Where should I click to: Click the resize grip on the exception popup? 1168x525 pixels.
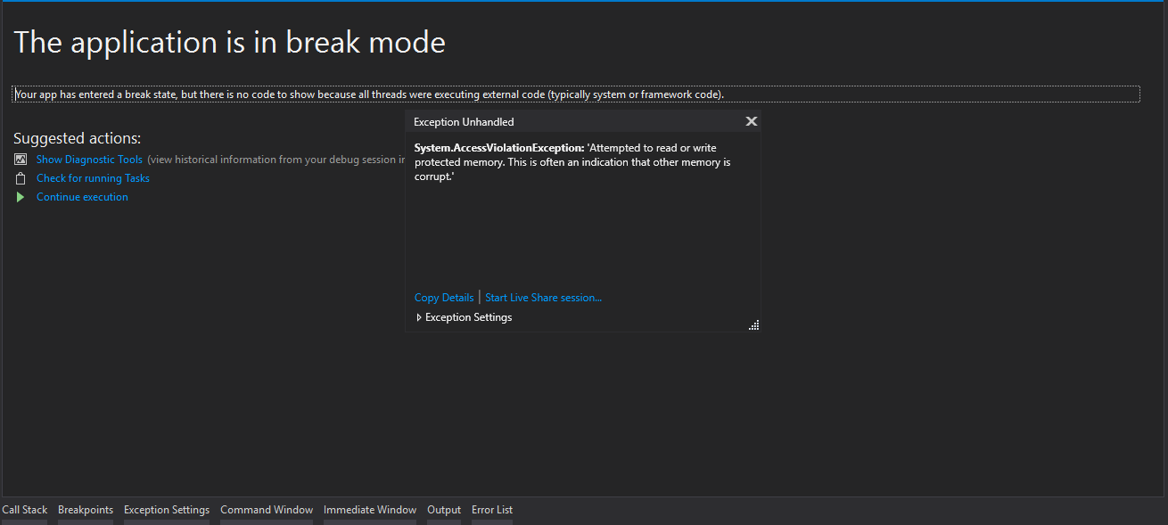[753, 324]
